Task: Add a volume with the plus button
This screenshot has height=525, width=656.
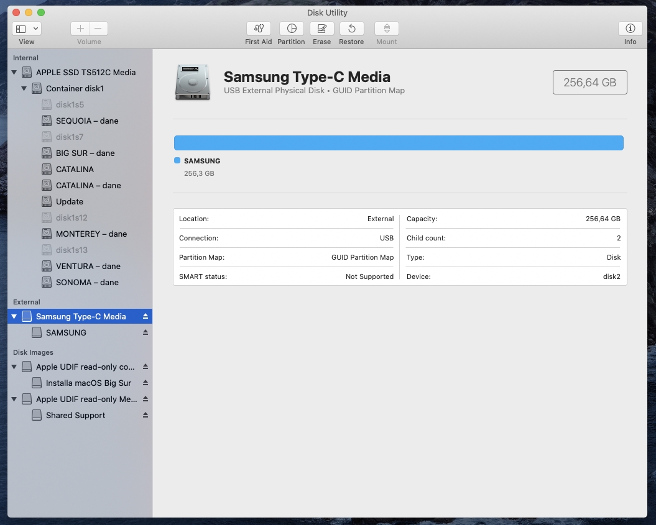Action: point(80,29)
